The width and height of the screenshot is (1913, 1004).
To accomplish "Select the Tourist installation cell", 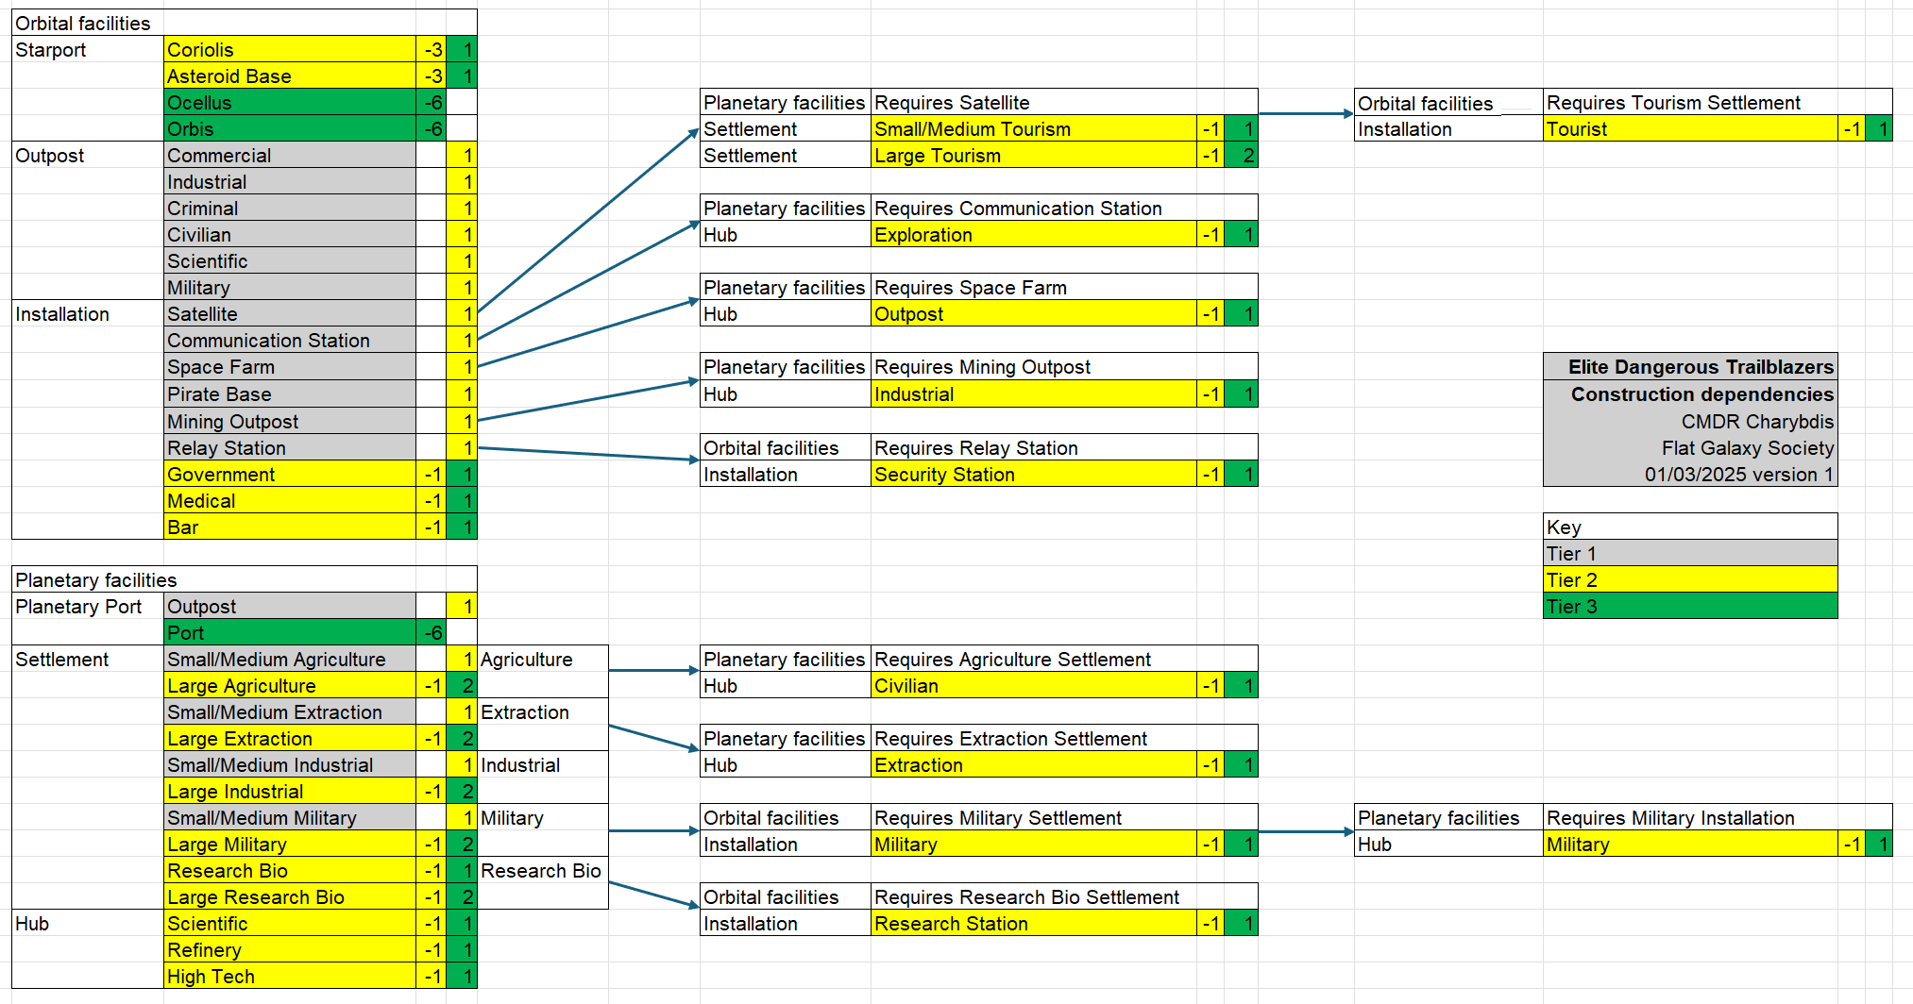I will pos(1691,128).
